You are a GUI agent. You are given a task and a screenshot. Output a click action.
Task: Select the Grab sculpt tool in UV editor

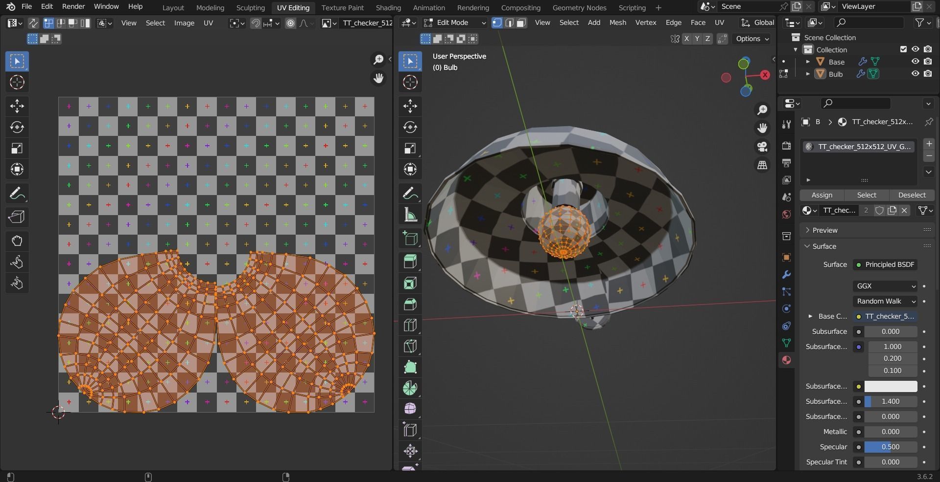(17, 241)
